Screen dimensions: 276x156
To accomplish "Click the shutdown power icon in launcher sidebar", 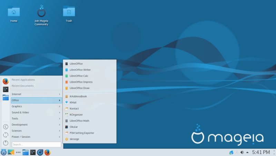I will 6,143.
